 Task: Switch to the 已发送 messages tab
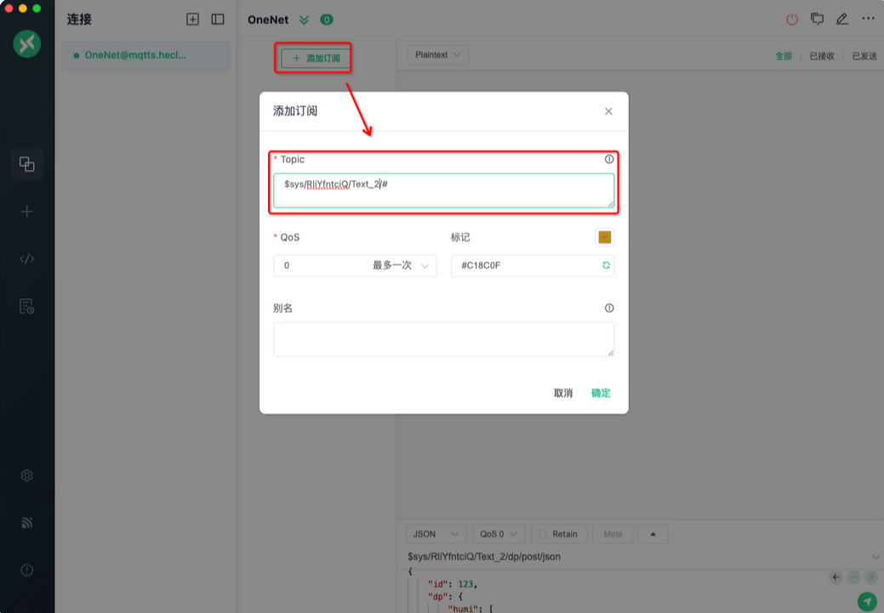864,54
